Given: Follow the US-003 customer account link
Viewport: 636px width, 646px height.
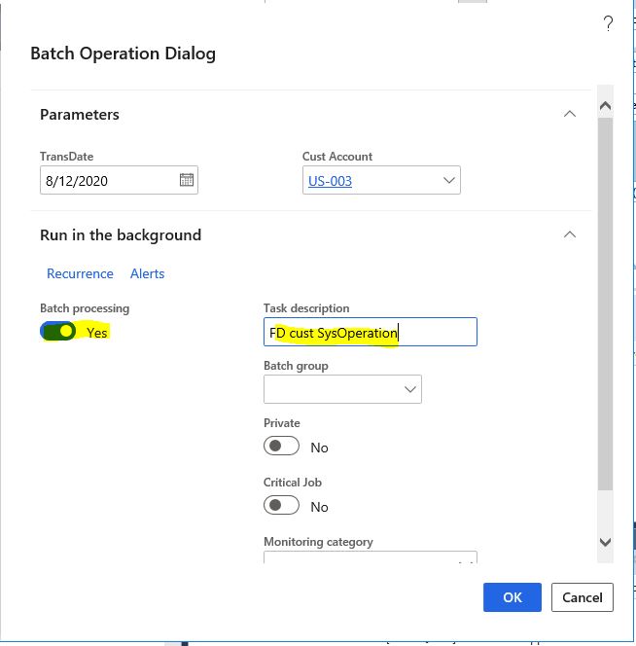Looking at the screenshot, I should pos(330,181).
